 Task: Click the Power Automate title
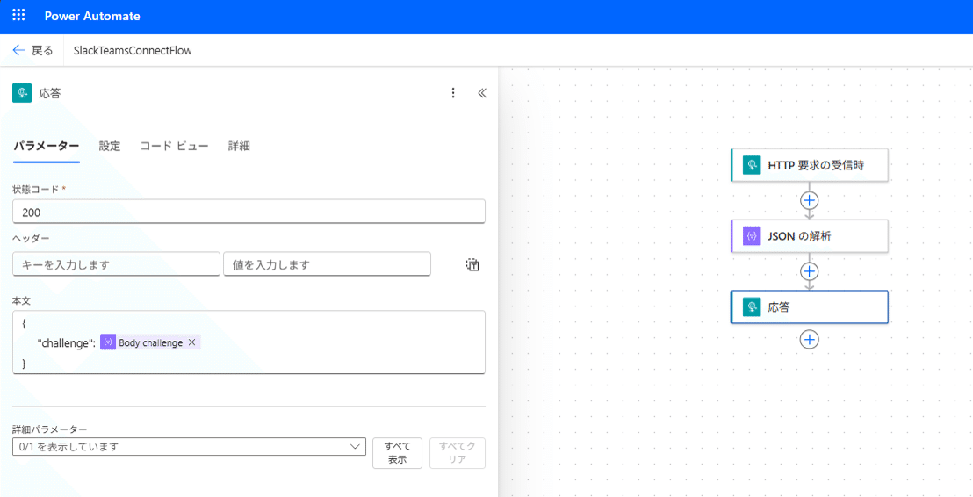pyautogui.click(x=92, y=16)
